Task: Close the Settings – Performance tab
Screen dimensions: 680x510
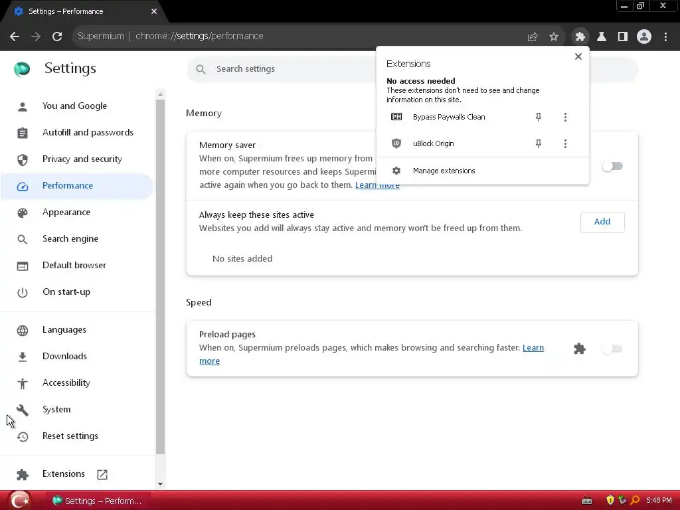Action: tap(154, 11)
